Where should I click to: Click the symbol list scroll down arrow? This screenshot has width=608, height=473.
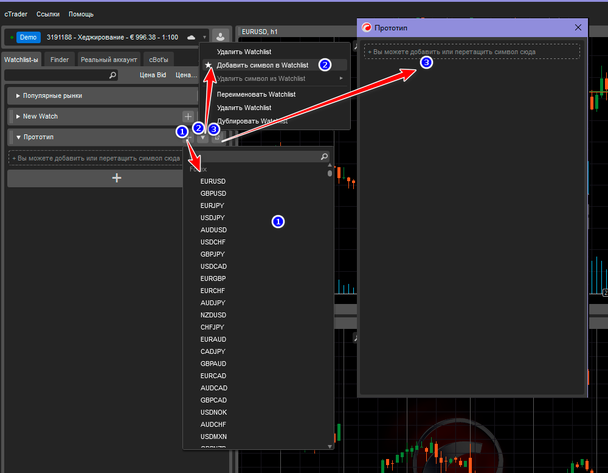pyautogui.click(x=330, y=446)
